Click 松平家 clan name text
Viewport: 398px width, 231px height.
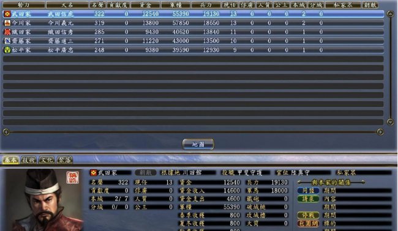click(21, 50)
